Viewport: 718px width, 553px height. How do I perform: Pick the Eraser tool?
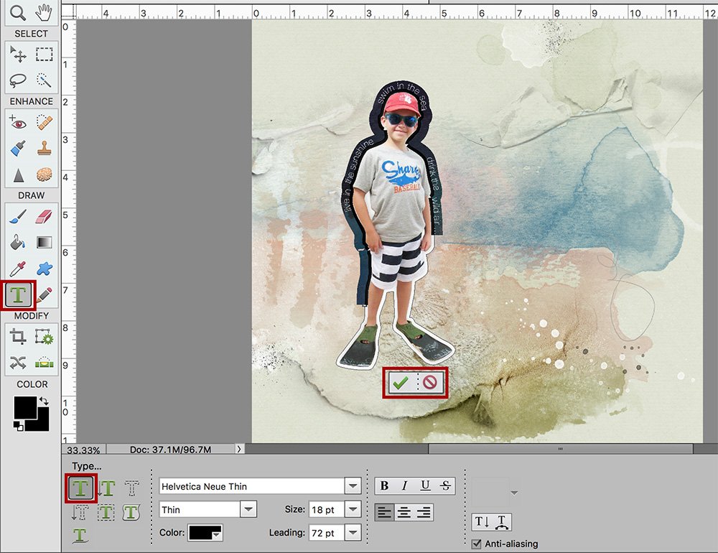click(45, 216)
